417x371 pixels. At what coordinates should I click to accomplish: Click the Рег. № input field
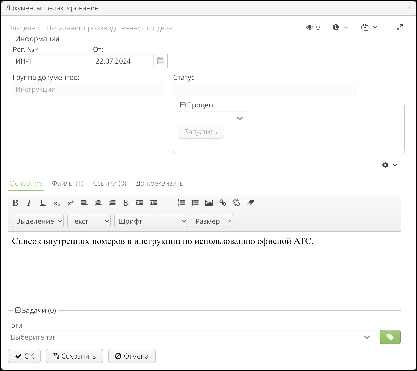[x=50, y=61]
